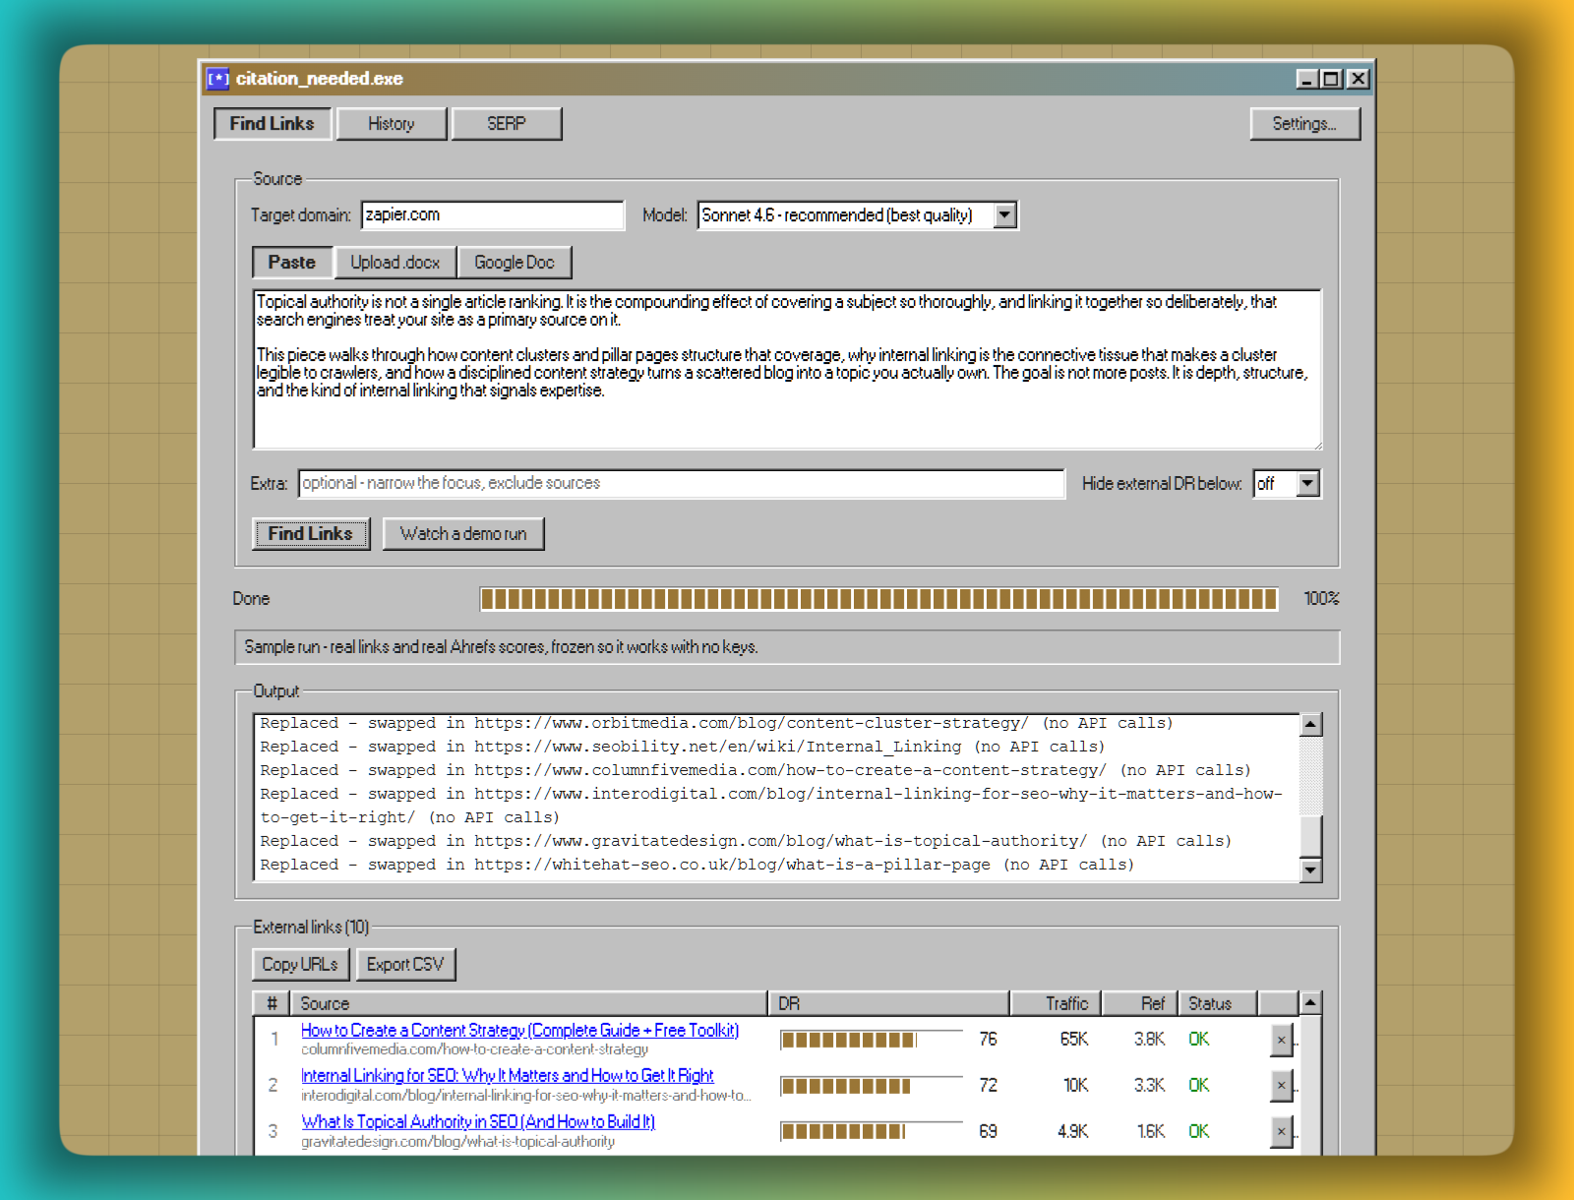
Task: Click the whitehat-seo.co.uk pillar-page log line
Action: click(x=697, y=866)
